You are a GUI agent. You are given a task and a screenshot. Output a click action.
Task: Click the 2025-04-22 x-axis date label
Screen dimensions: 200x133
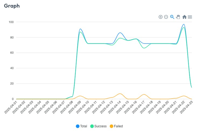tap(179, 107)
